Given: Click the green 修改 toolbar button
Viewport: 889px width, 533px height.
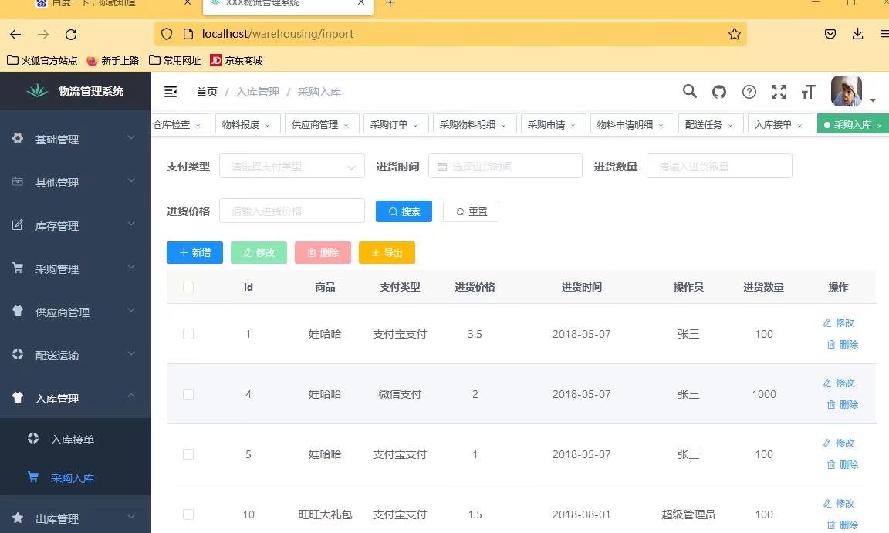Looking at the screenshot, I should point(259,253).
